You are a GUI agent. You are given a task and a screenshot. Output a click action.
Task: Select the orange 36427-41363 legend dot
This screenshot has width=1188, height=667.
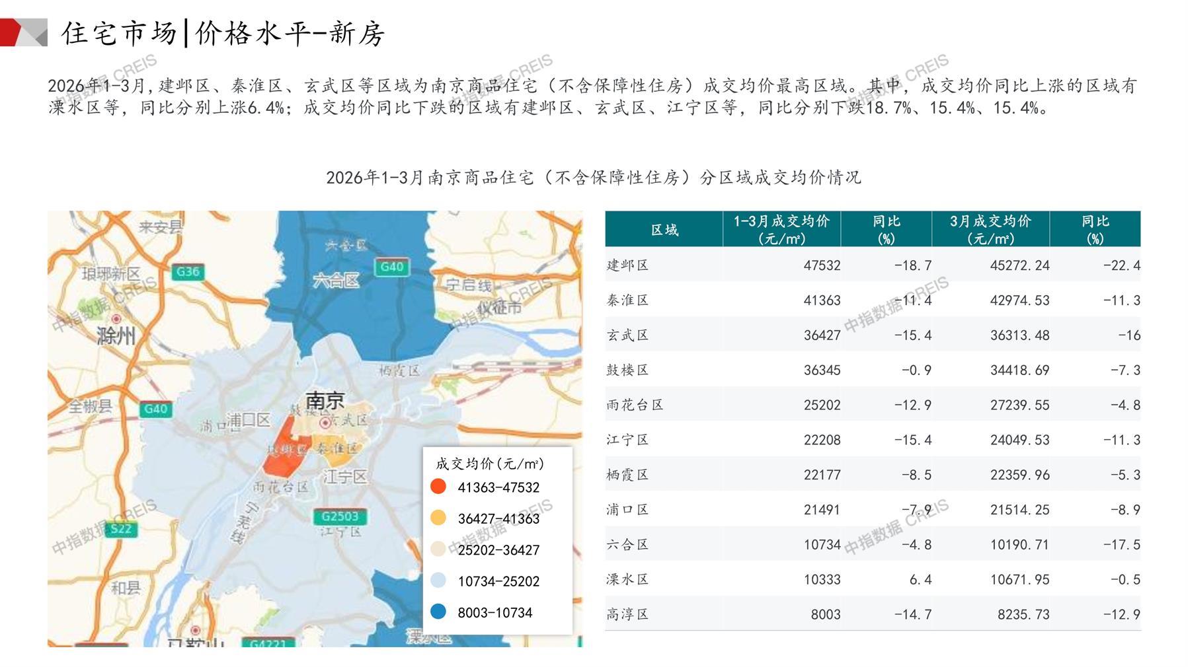438,518
